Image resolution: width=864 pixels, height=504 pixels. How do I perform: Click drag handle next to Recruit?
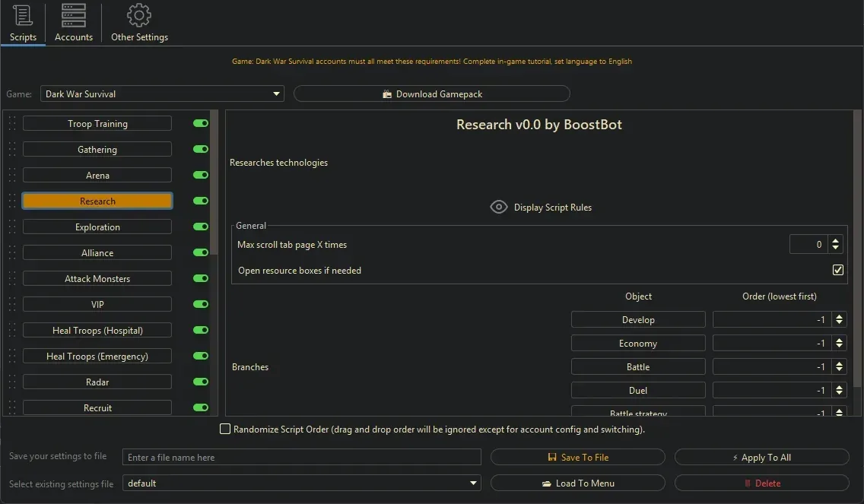[12, 407]
